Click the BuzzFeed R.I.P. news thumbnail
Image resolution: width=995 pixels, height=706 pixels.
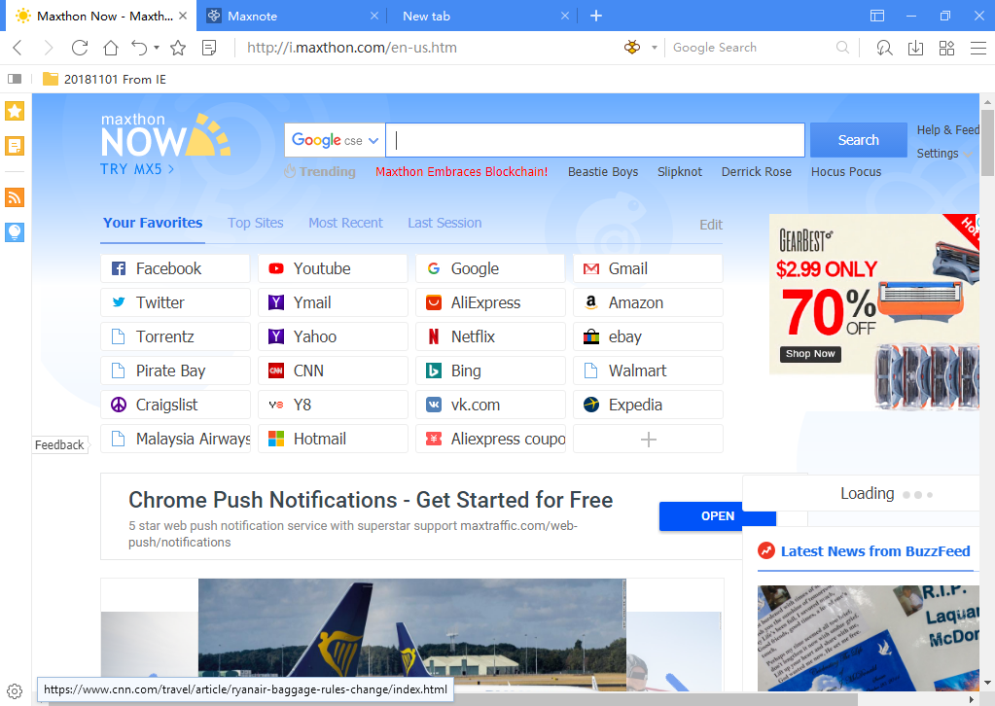869,638
